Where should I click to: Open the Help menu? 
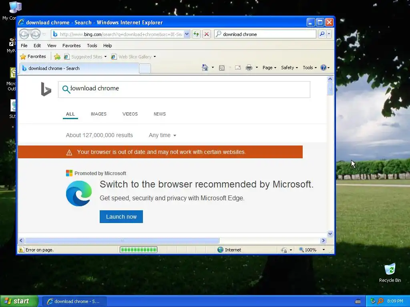(x=107, y=46)
